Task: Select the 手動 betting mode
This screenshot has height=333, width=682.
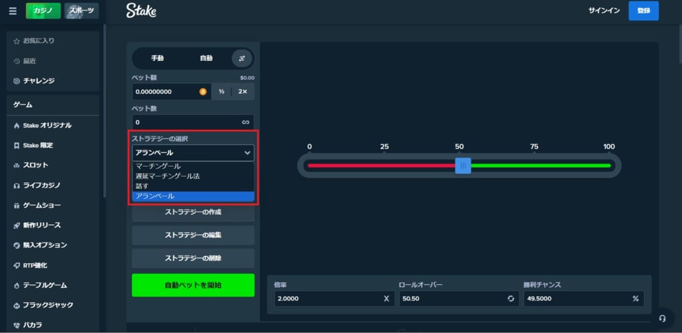Action: (157, 58)
